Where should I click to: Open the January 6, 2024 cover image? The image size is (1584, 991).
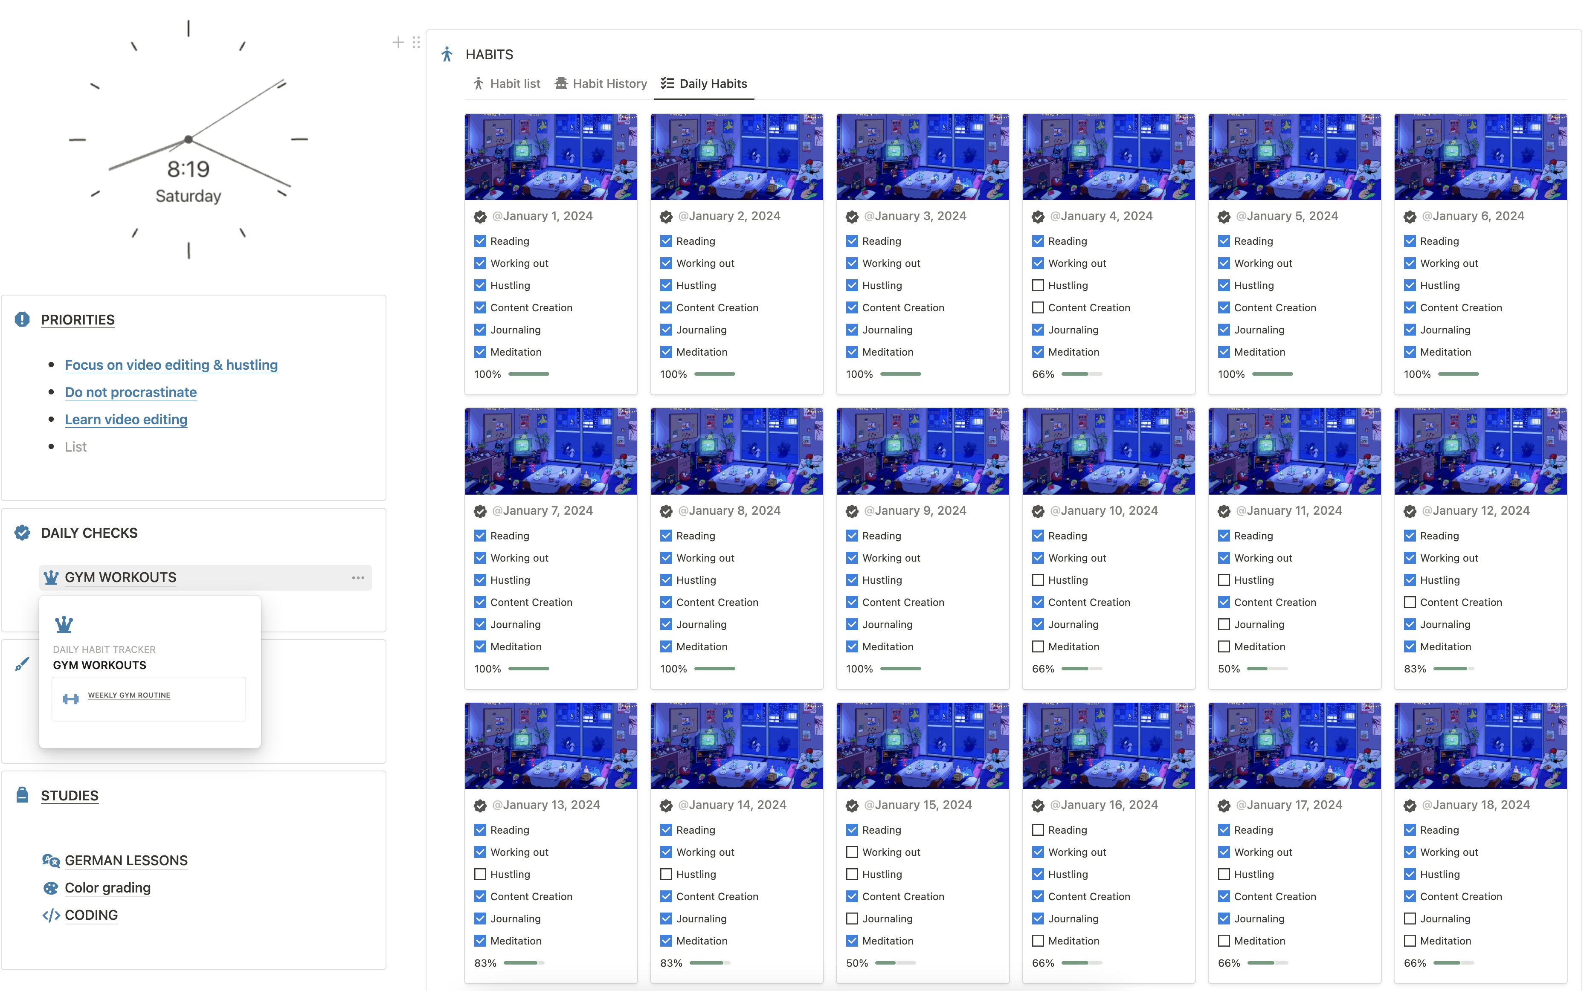[x=1480, y=156]
